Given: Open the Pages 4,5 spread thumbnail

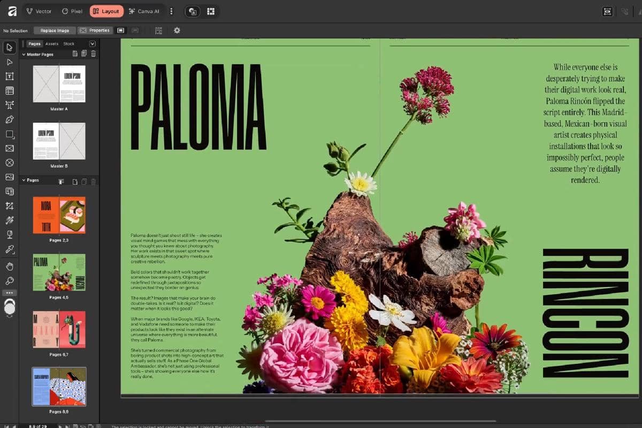Looking at the screenshot, I should 59,272.
